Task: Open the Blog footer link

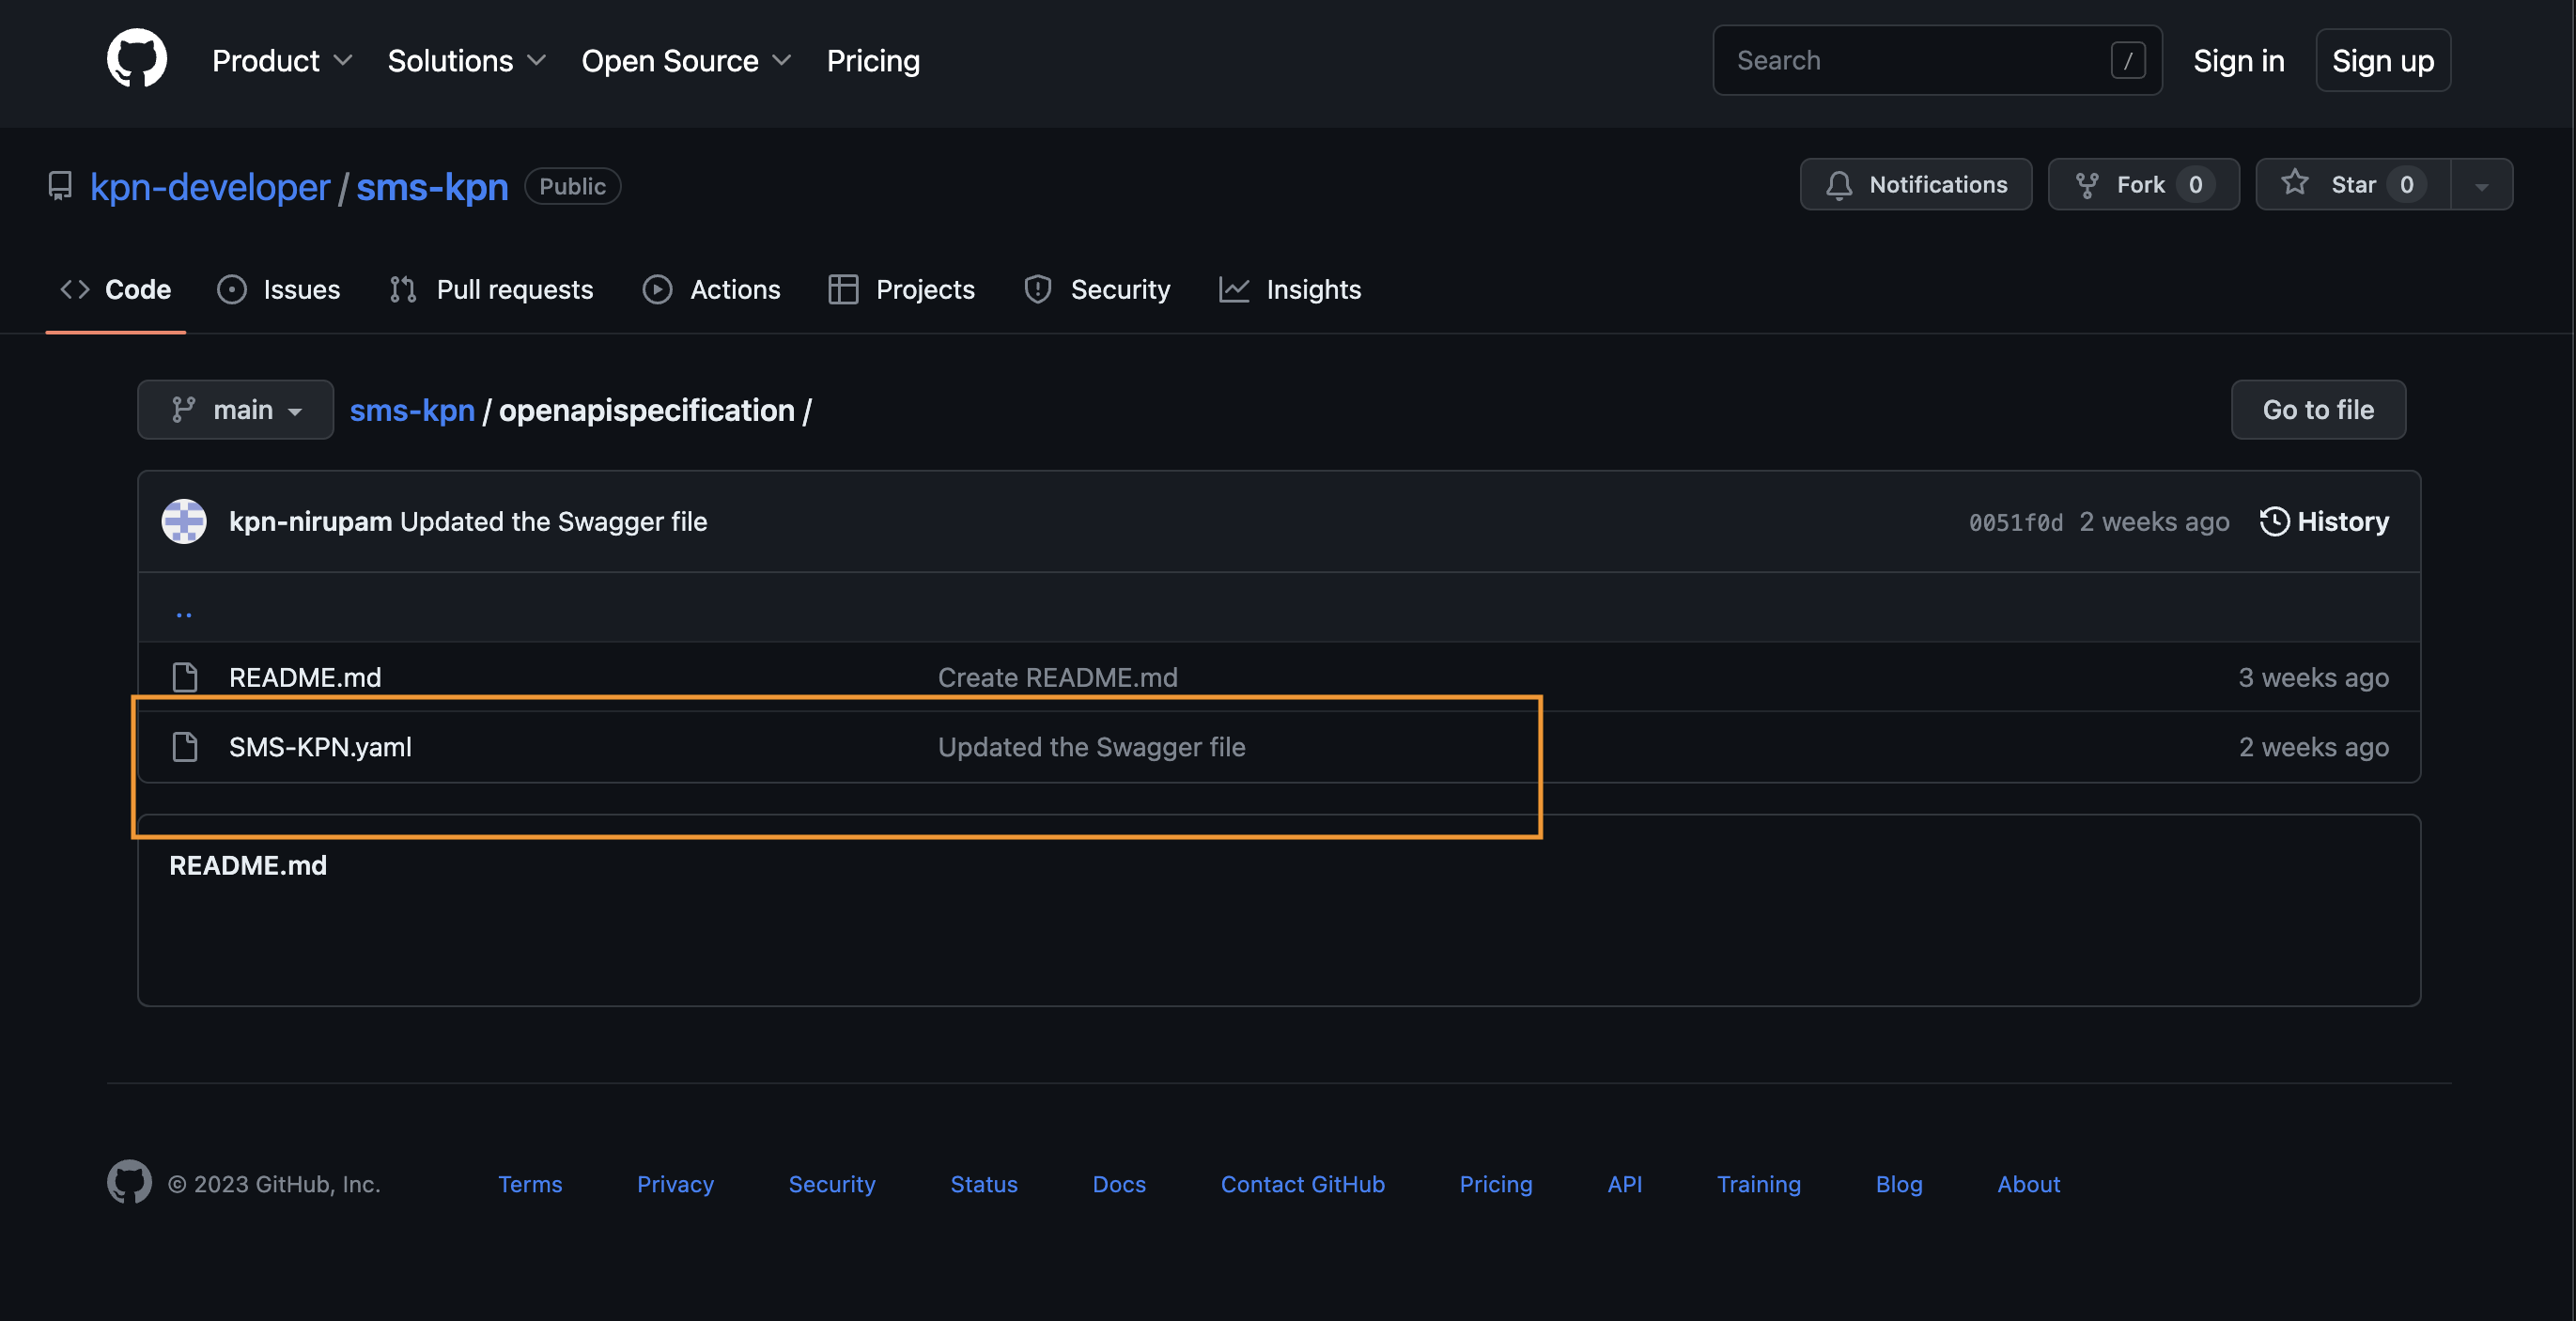Action: (1899, 1184)
